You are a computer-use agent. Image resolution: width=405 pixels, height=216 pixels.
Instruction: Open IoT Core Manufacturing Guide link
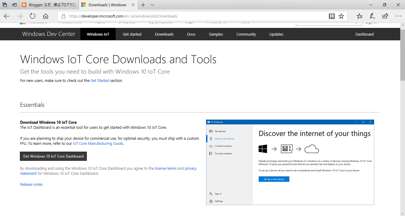click(98, 144)
